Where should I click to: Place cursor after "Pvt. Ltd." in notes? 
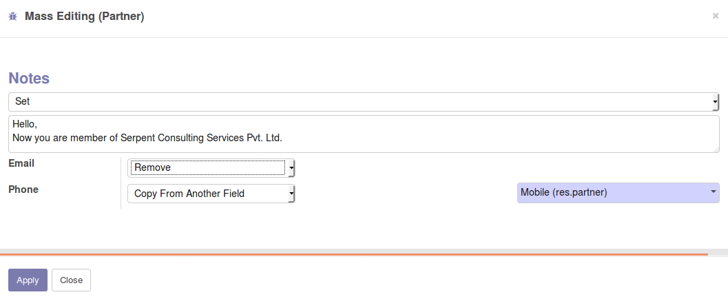[283, 138]
